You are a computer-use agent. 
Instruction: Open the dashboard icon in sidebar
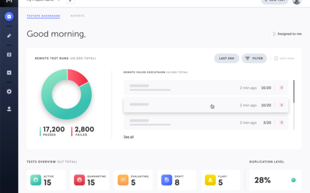click(x=9, y=17)
